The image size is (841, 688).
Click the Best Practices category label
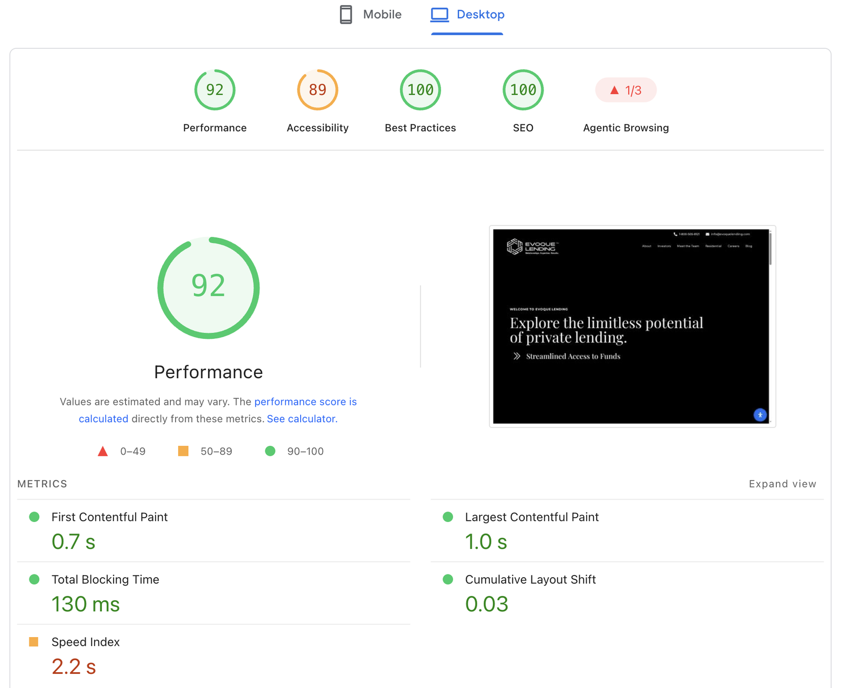420,128
